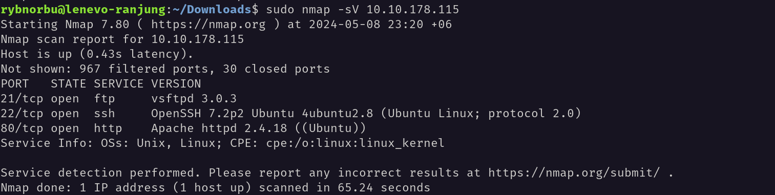Click the SERVICE column header
This screenshot has height=195, width=775.
(119, 83)
